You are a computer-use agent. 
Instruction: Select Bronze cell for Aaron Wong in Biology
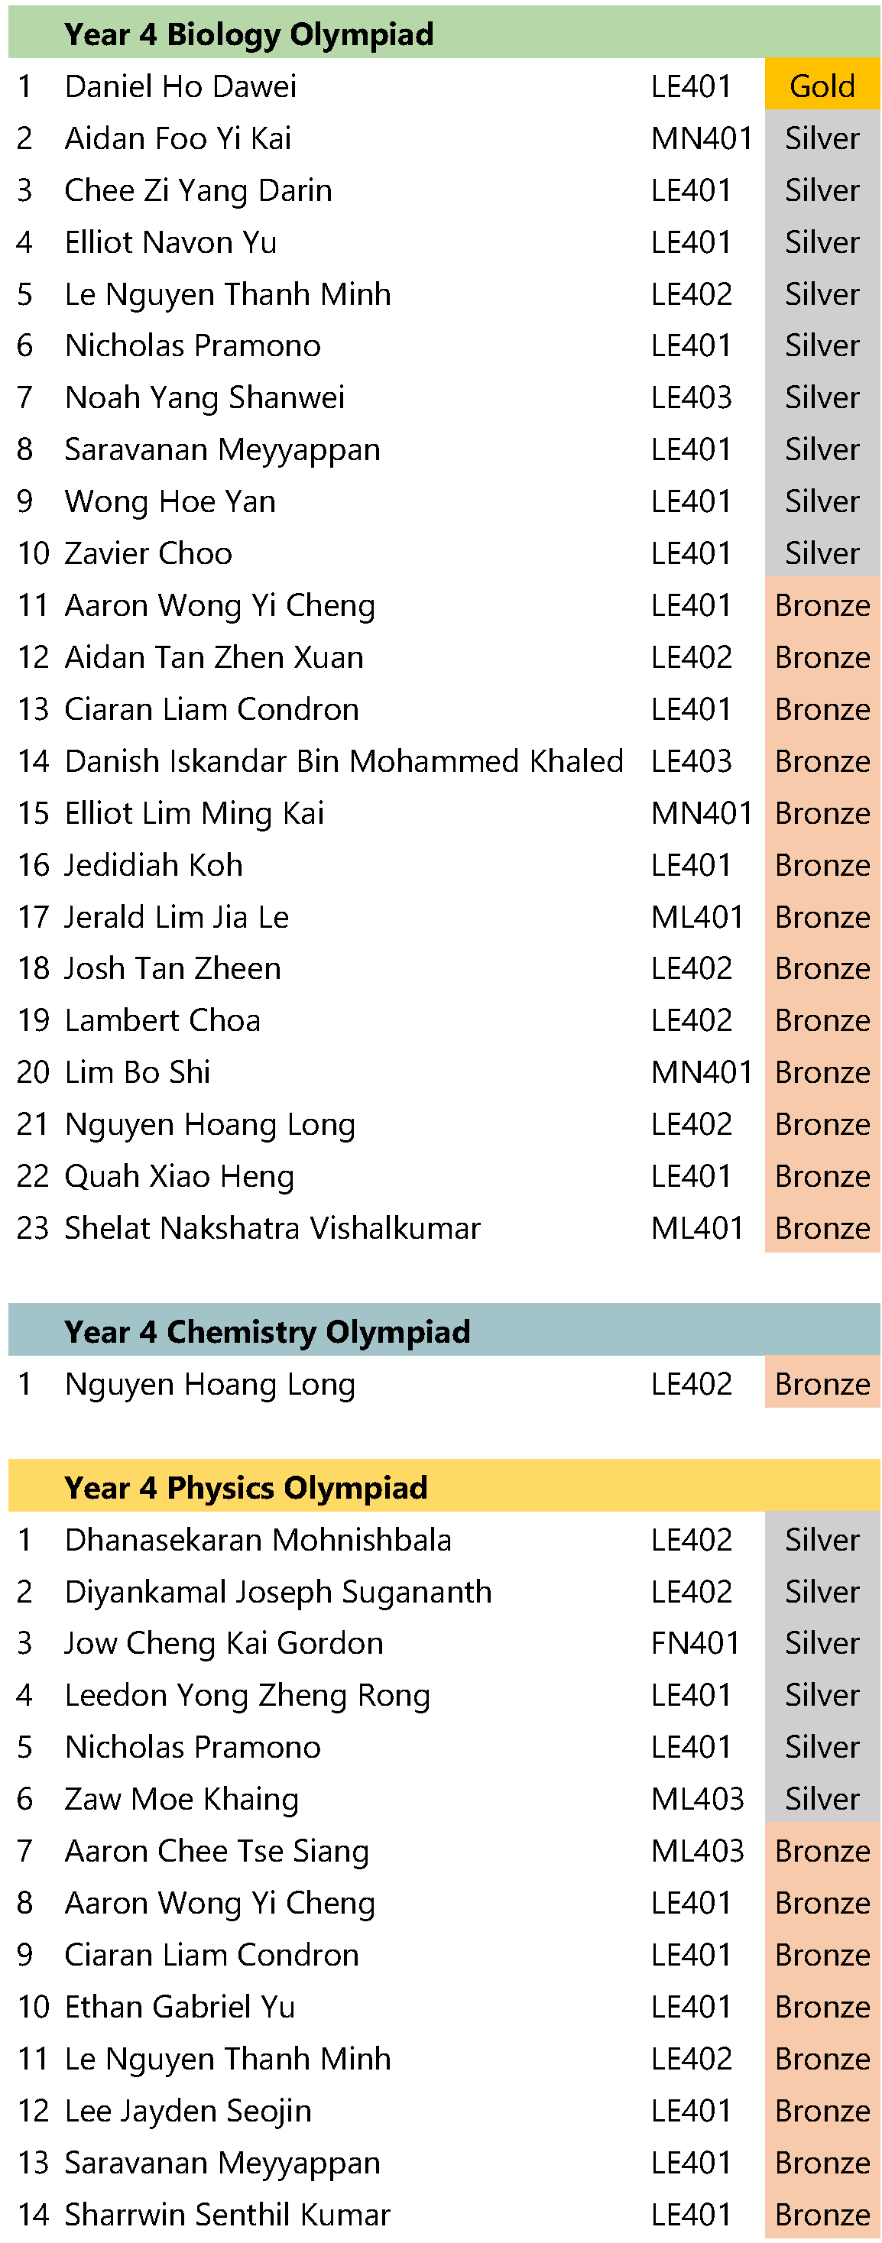822,605
